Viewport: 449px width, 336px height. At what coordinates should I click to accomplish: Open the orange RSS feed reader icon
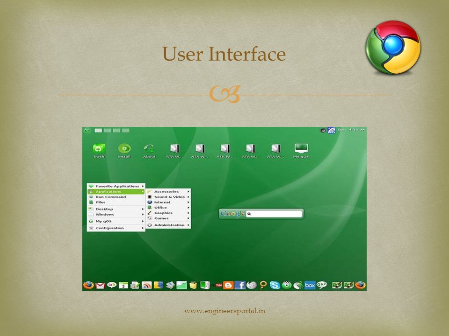pyautogui.click(x=146, y=285)
